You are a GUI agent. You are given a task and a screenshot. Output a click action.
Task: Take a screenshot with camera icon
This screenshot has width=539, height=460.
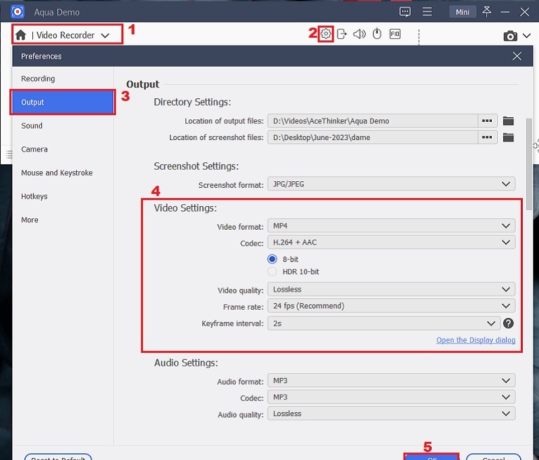click(510, 36)
